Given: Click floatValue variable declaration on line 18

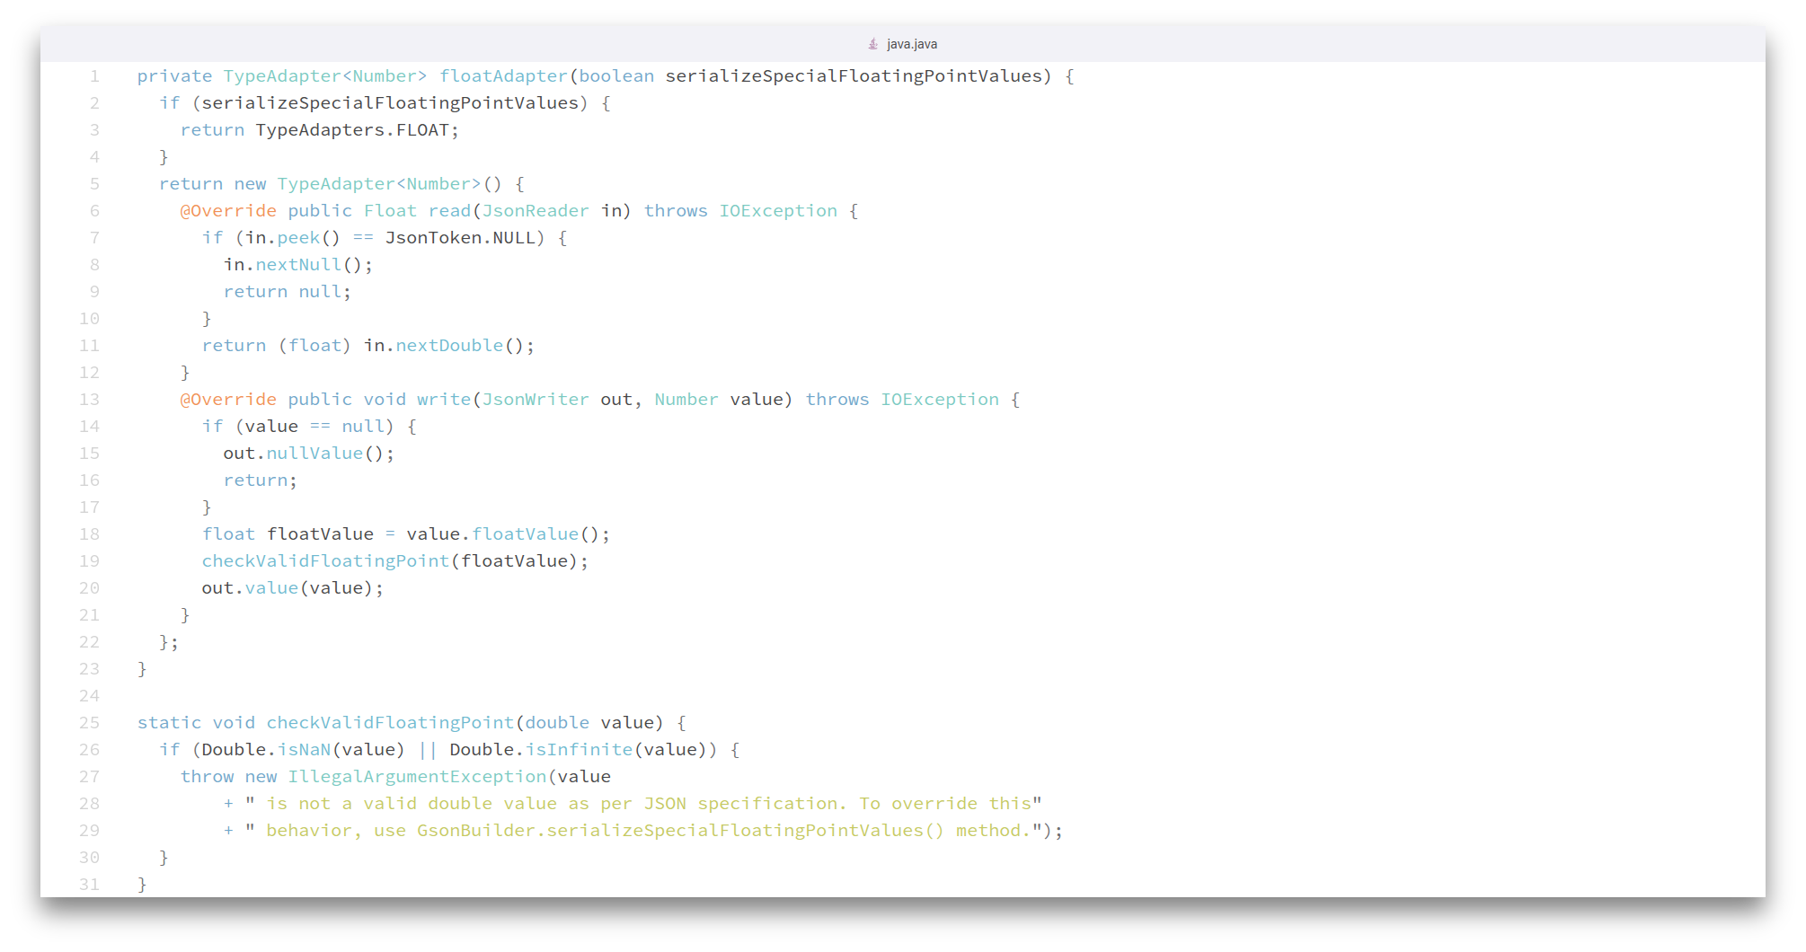Looking at the screenshot, I should tap(320, 534).
